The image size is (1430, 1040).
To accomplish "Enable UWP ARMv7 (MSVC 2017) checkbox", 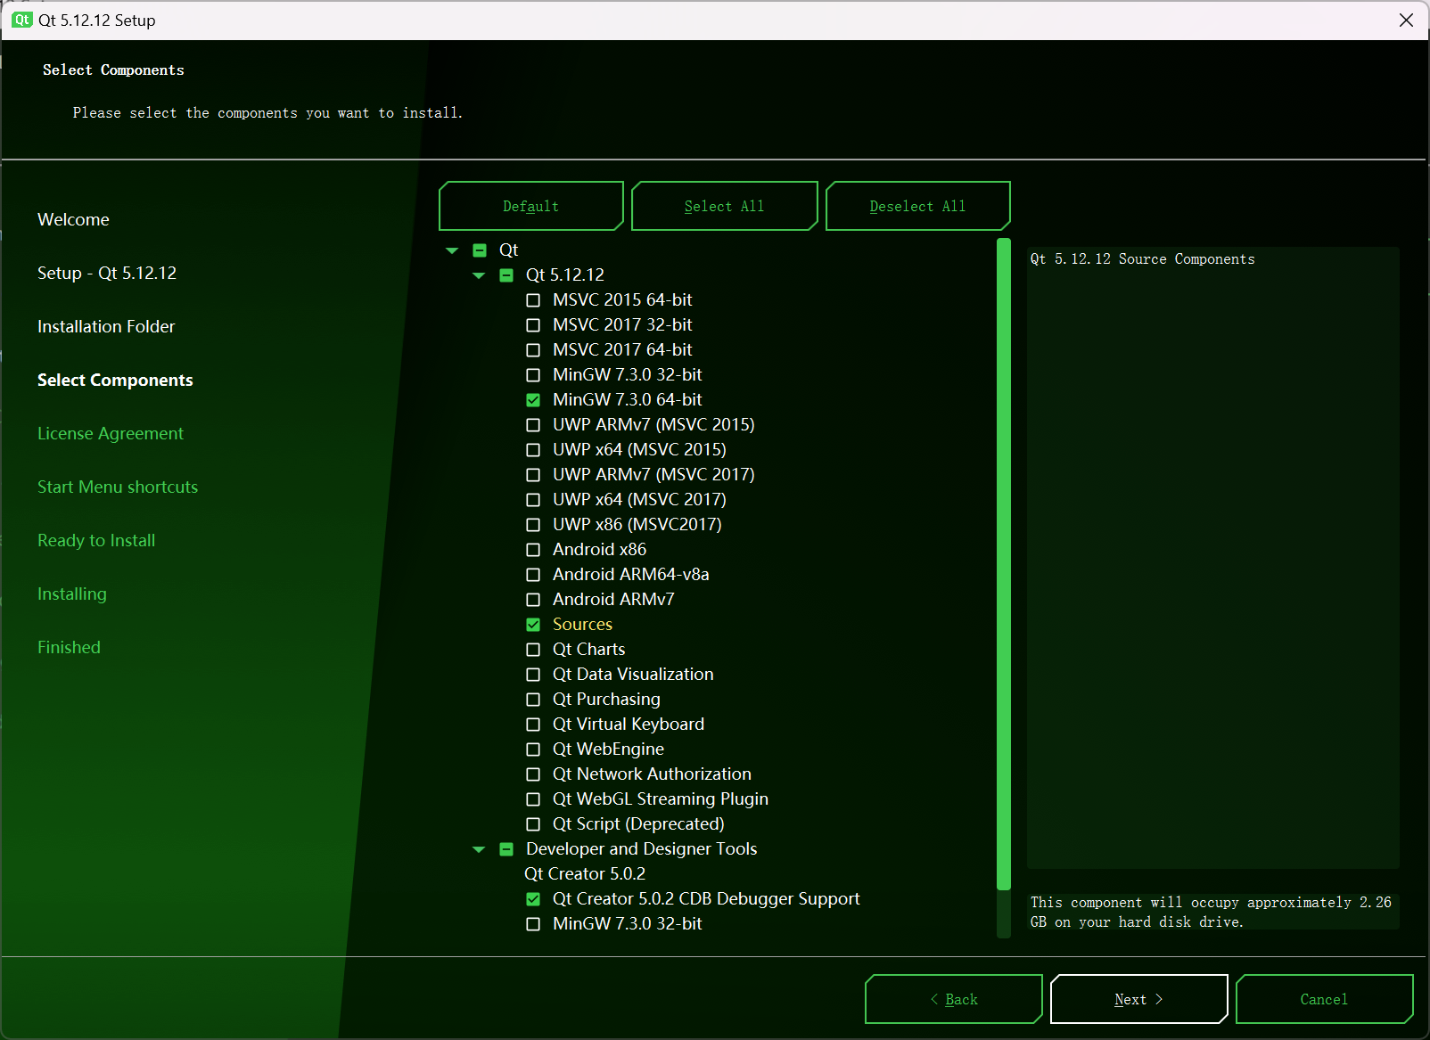I will coord(533,475).
